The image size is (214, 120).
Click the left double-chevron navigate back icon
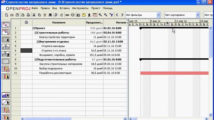click(x=117, y=15)
